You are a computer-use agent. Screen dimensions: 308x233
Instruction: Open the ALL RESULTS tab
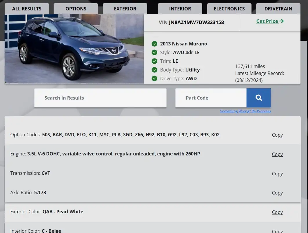coord(27,9)
